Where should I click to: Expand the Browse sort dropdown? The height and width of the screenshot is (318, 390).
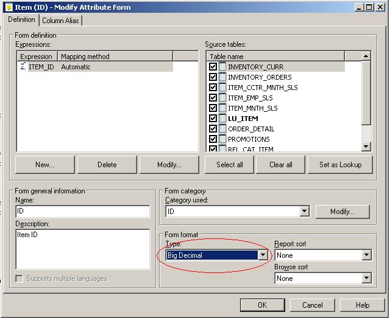(x=366, y=278)
